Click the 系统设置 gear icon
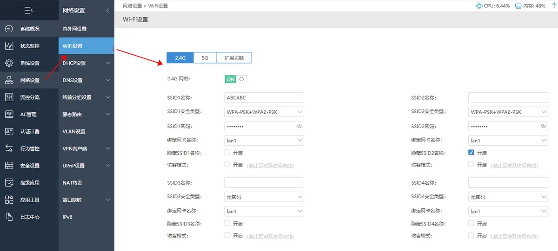 click(x=9, y=63)
